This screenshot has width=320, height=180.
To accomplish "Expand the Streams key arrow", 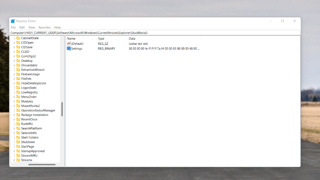I will (14, 160).
